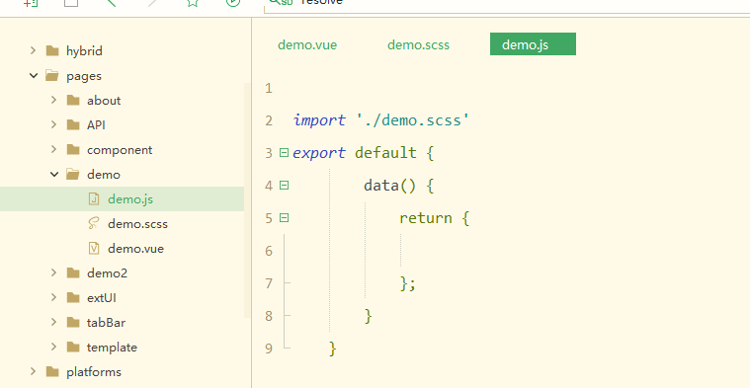This screenshot has width=750, height=388.
Task: Click the tabBar folder icon
Action: (x=73, y=323)
